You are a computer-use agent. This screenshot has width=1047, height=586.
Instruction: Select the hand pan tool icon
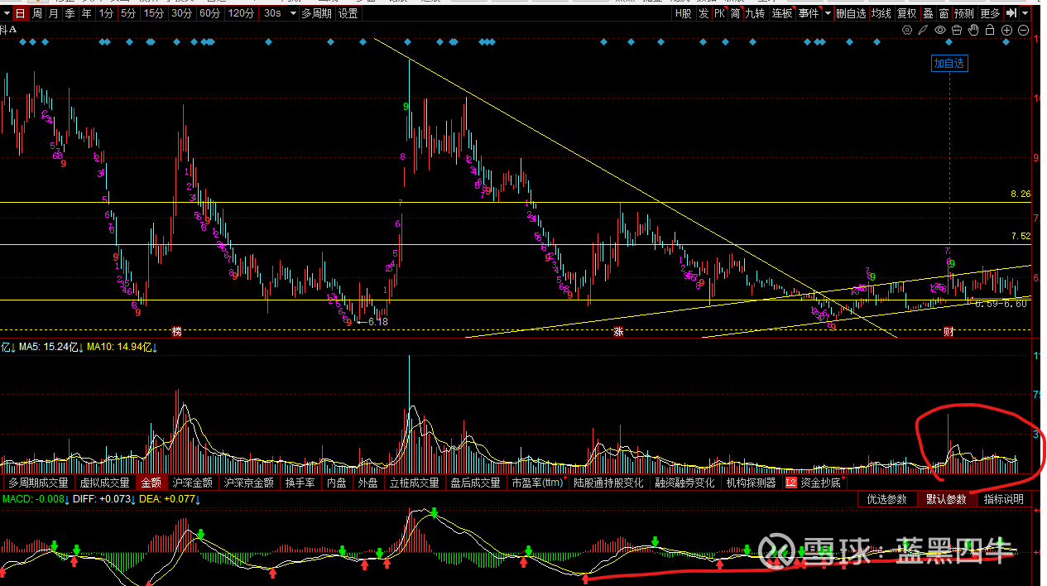[x=973, y=30]
